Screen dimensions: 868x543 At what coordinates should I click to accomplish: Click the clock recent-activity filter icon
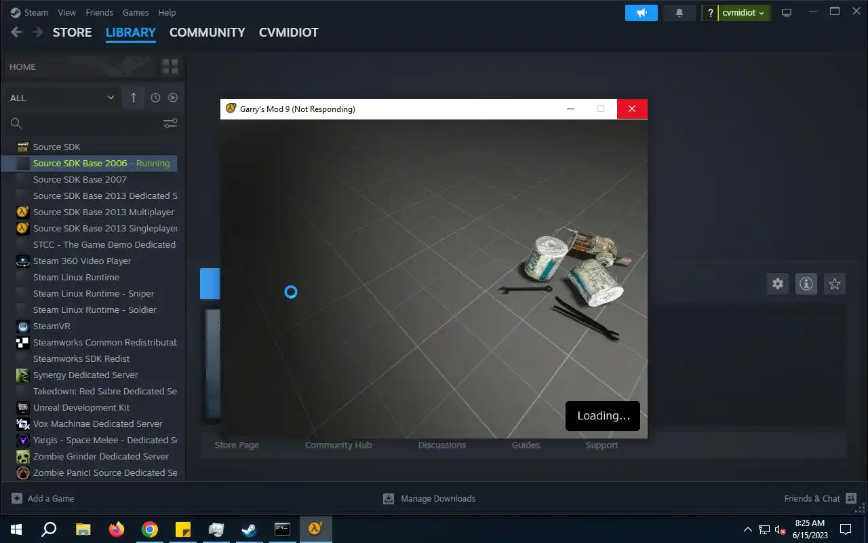pyautogui.click(x=155, y=98)
